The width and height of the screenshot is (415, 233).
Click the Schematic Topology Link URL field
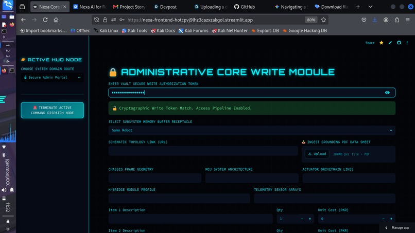coord(203,151)
